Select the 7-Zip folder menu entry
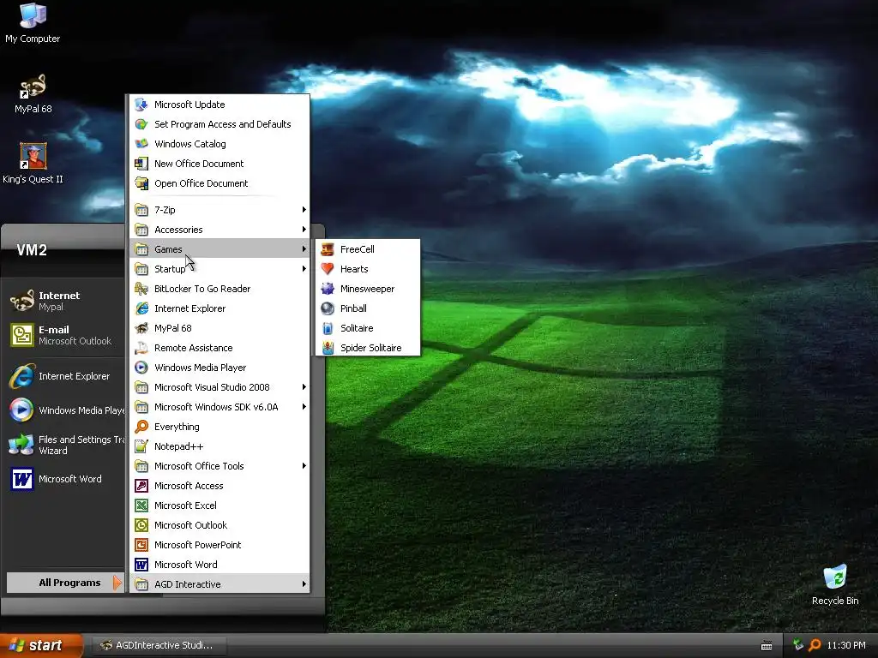Viewport: 878px width, 658px height. [219, 210]
